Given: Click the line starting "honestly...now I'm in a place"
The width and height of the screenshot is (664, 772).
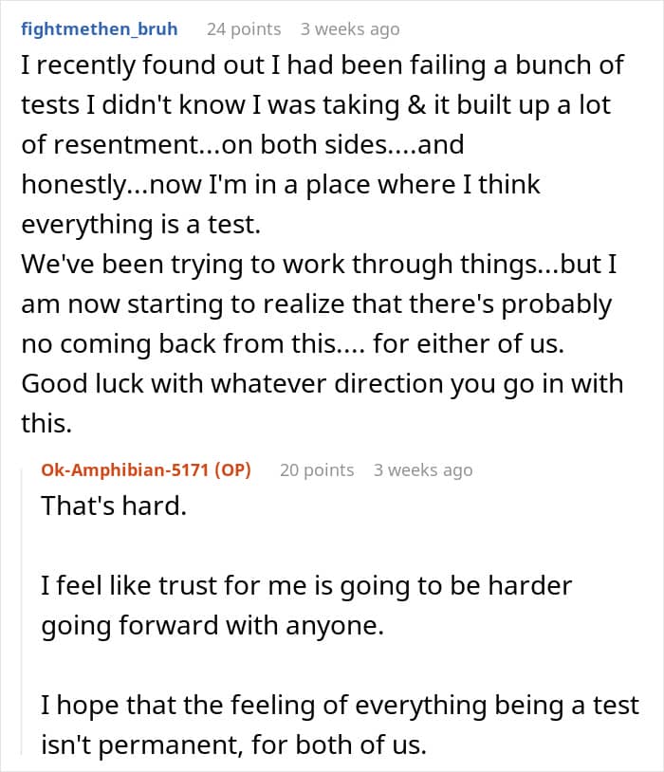Looking at the screenshot, I should coord(280,183).
